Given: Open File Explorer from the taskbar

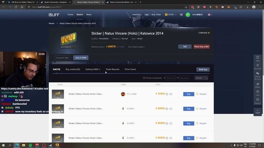Looking at the screenshot, I should coord(24,145).
